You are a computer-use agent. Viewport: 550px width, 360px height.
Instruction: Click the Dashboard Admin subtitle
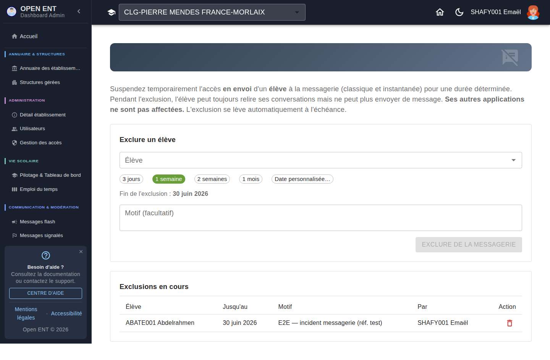[x=42, y=15]
